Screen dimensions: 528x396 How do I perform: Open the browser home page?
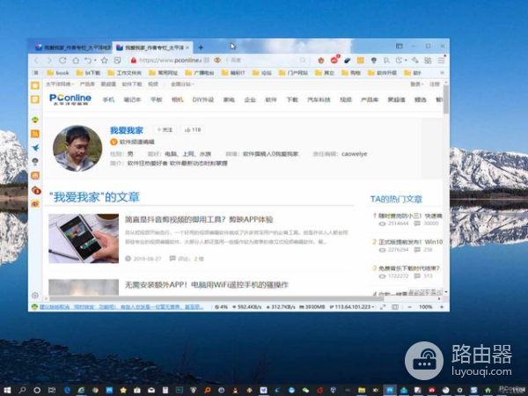(x=76, y=60)
